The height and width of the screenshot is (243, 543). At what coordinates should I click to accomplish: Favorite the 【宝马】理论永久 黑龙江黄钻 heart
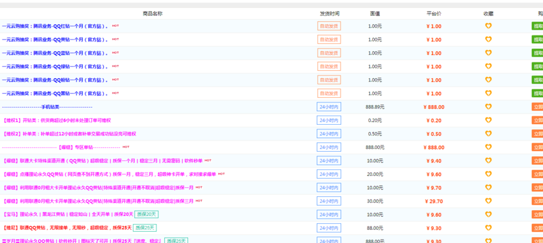[x=488, y=215]
